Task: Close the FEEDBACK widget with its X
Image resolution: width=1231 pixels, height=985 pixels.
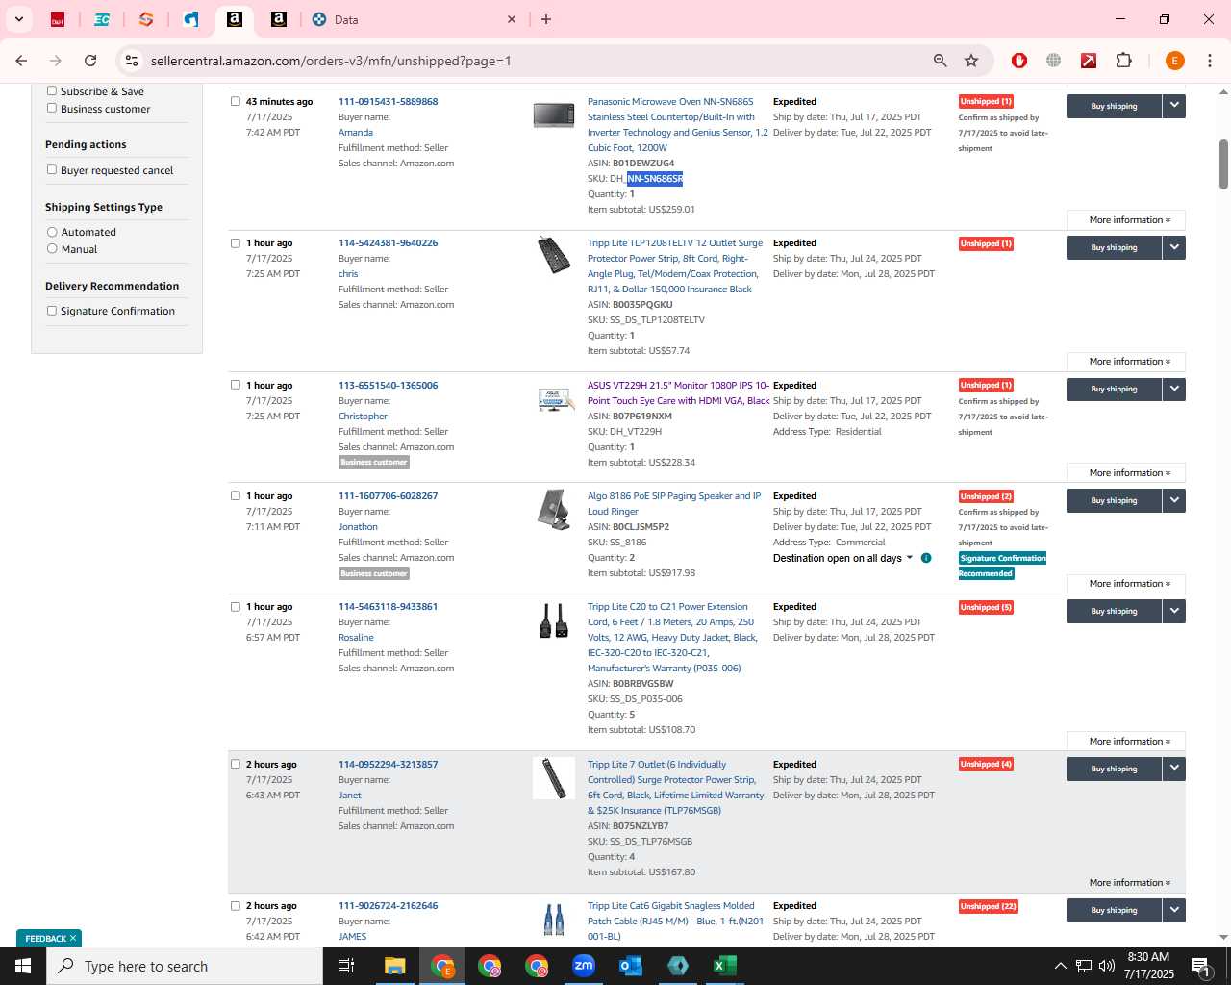Action: (73, 938)
